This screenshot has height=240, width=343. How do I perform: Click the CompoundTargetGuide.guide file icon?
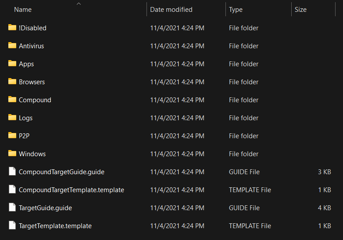(12, 172)
